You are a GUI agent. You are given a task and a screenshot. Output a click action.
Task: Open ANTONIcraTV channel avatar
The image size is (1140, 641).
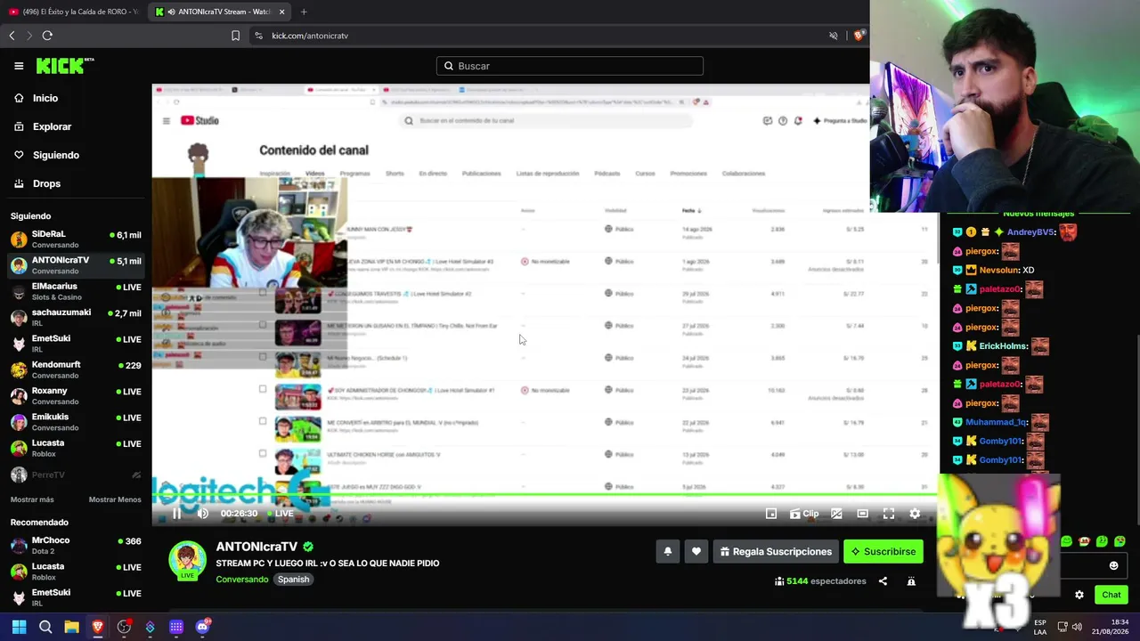[x=187, y=561]
